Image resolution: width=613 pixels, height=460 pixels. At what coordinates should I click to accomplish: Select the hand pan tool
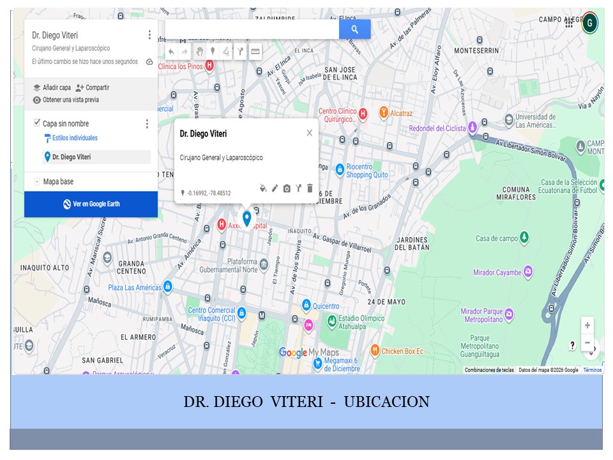coord(199,52)
